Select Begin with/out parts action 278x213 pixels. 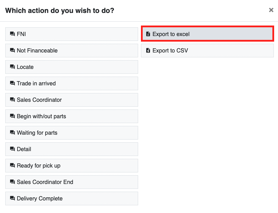[72, 116]
